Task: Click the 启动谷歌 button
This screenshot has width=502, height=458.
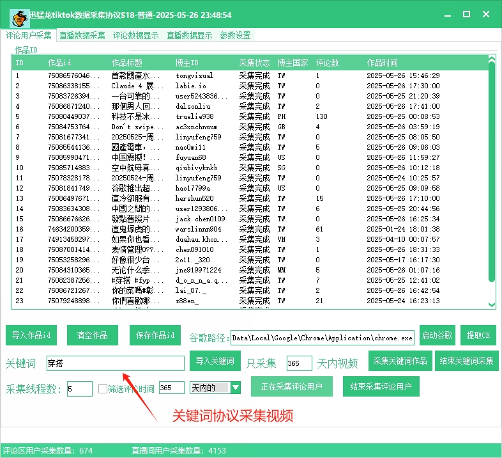Action: (437, 335)
